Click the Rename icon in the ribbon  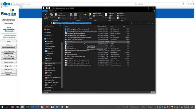[x=85, y=15]
